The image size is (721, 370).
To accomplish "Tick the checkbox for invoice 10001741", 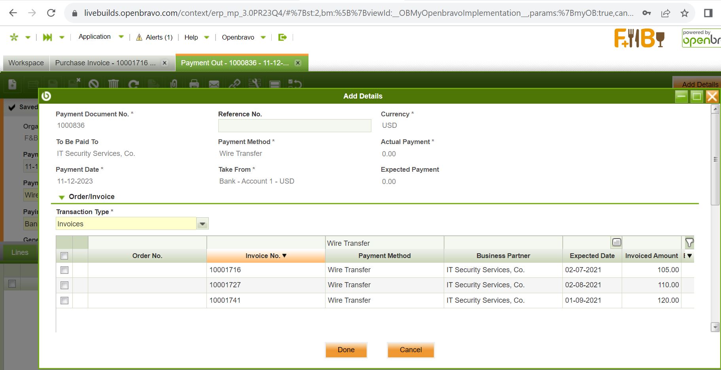I will 64,301.
